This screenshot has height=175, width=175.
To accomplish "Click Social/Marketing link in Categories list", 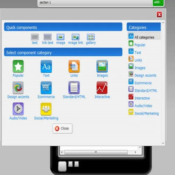I will pyautogui.click(x=147, y=113).
